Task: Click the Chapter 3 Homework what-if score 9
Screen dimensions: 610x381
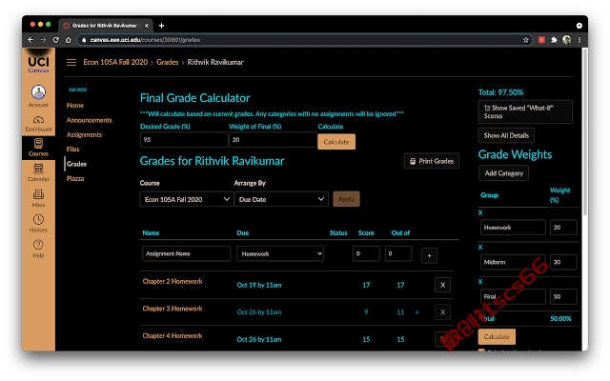Action: [366, 312]
